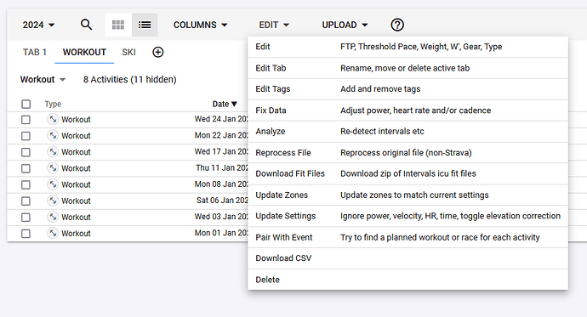Check the Thu 11 Jan workout row
Image resolution: width=587 pixels, height=317 pixels.
tap(26, 168)
